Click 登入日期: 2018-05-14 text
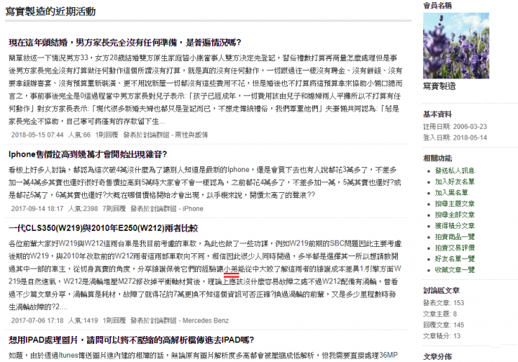Image resolution: width=518 pixels, height=362 pixels. [455, 137]
